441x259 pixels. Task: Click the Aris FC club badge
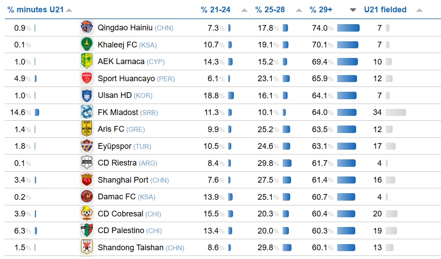click(87, 129)
